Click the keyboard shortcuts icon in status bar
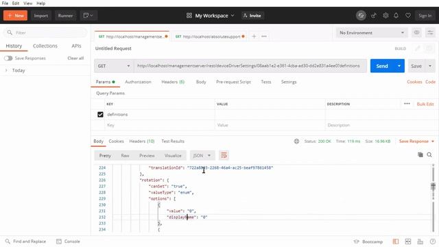Image resolution: width=439 pixels, height=247 pixels. click(420, 242)
